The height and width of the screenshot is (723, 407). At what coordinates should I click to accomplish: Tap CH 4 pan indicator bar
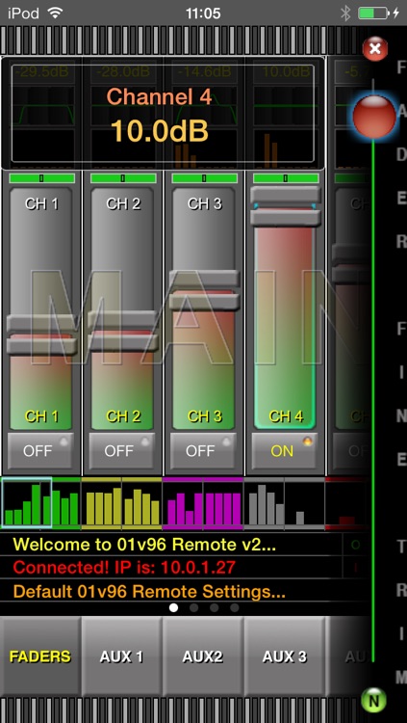tap(286, 178)
